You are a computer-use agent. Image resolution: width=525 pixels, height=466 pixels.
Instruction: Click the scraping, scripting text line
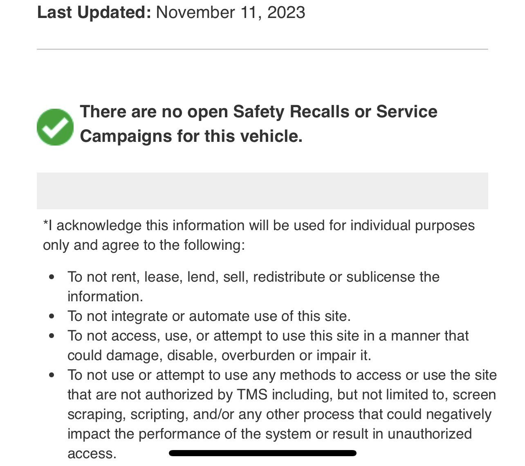click(x=279, y=414)
